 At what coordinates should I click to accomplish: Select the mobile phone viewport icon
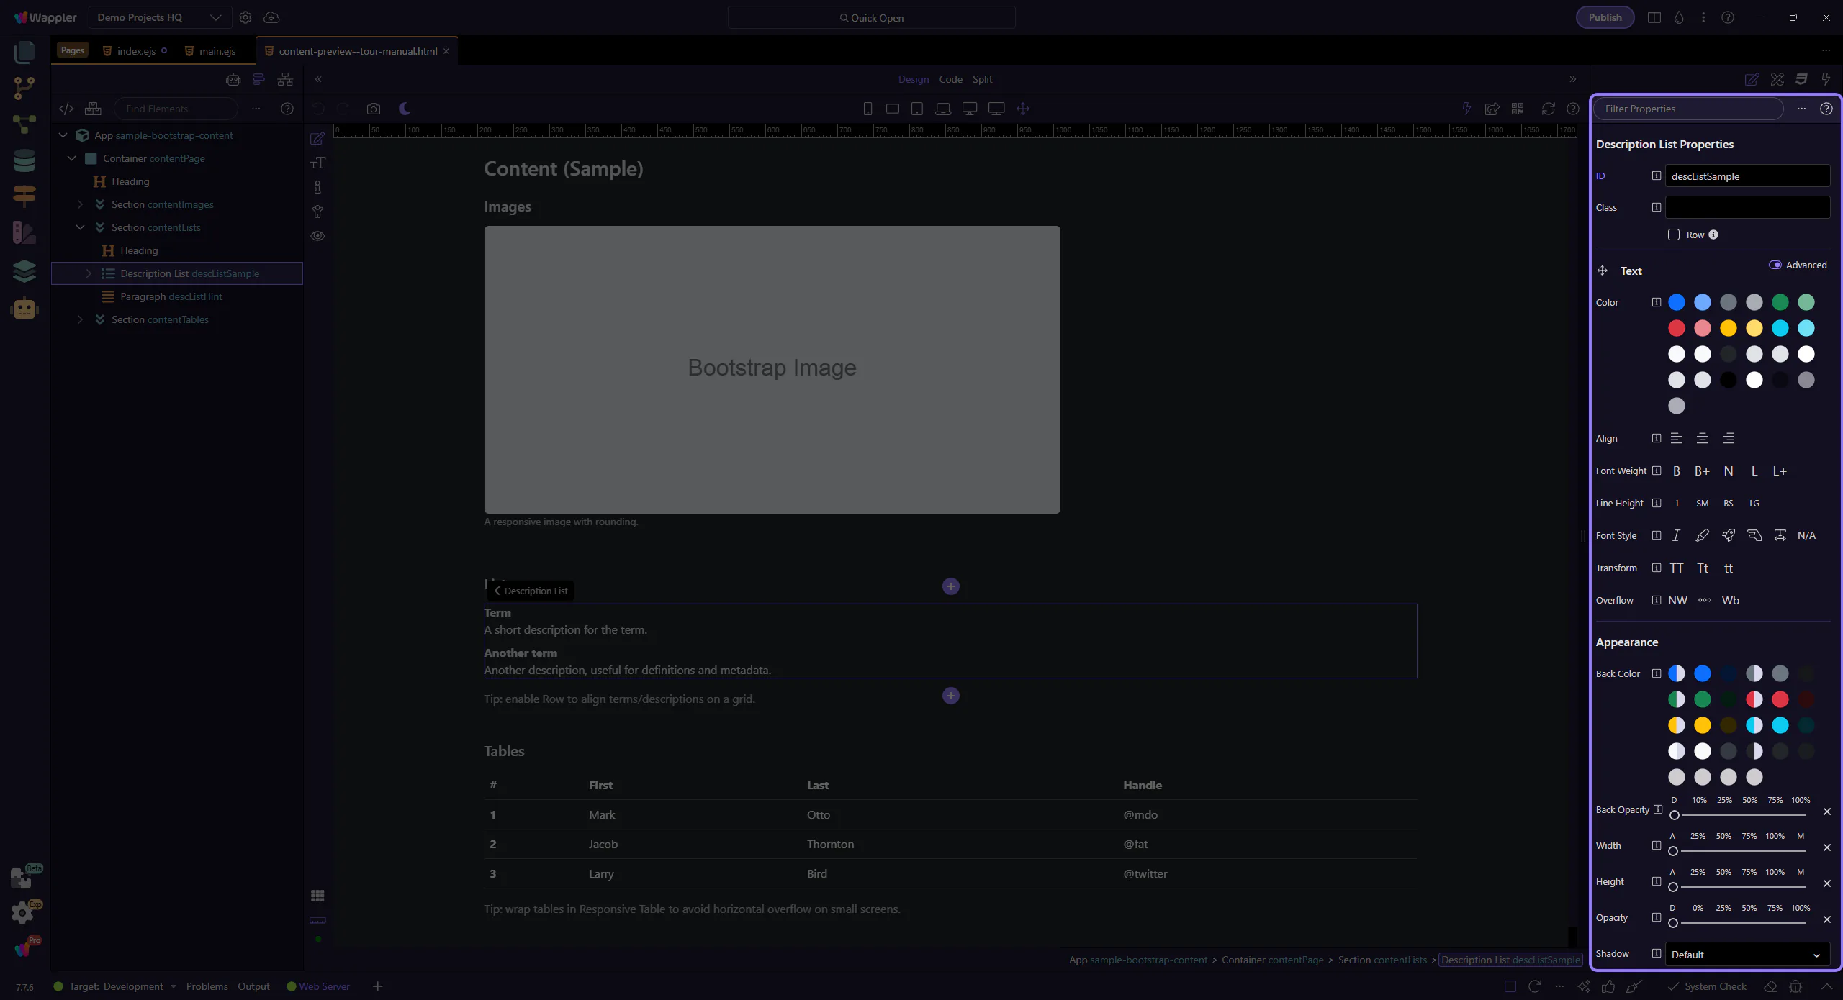click(868, 109)
